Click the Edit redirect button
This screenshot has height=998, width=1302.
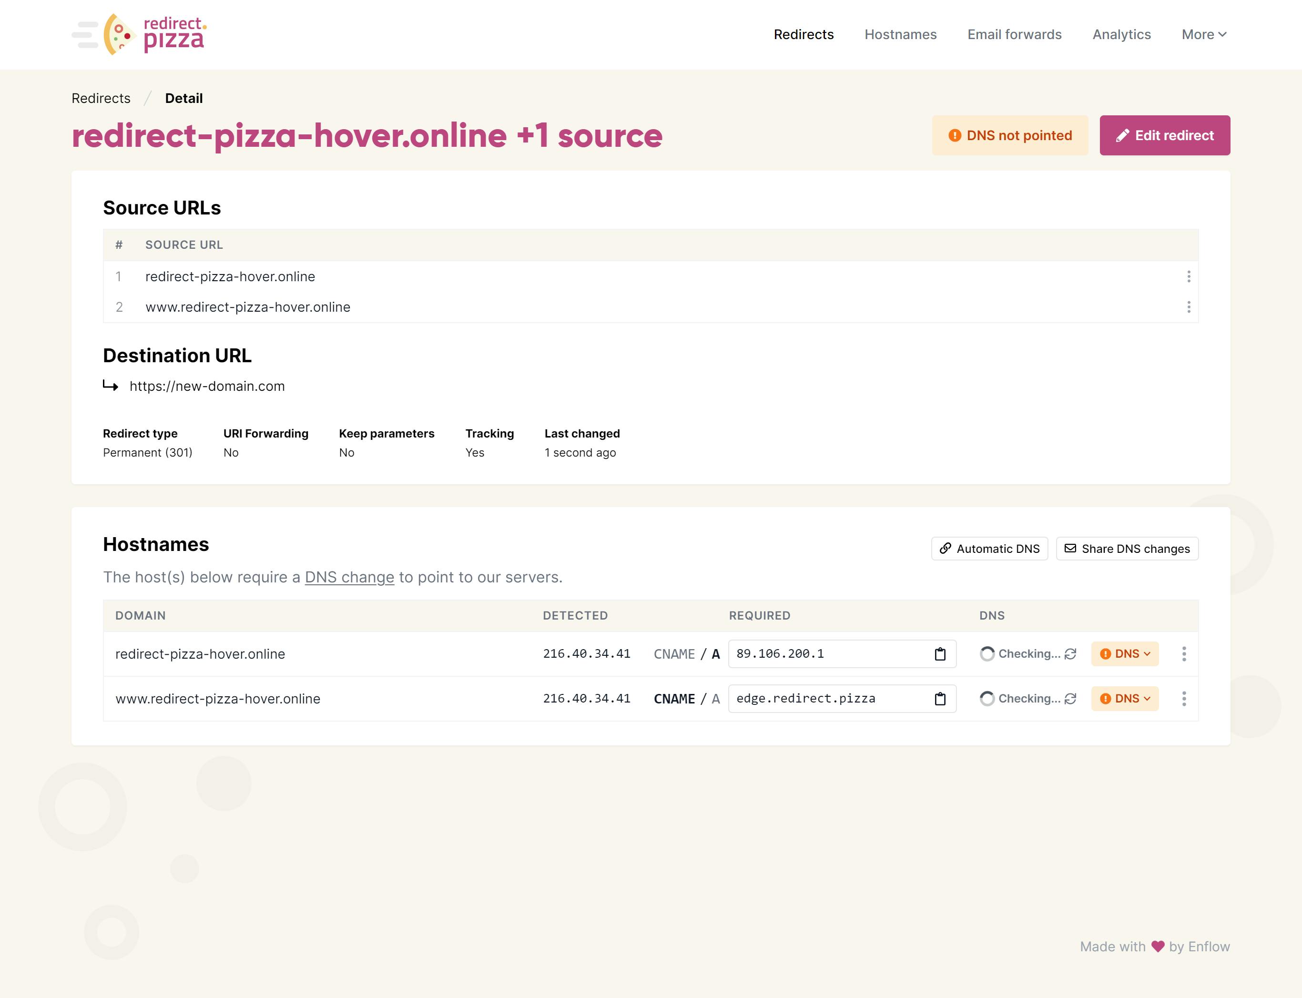(x=1164, y=135)
